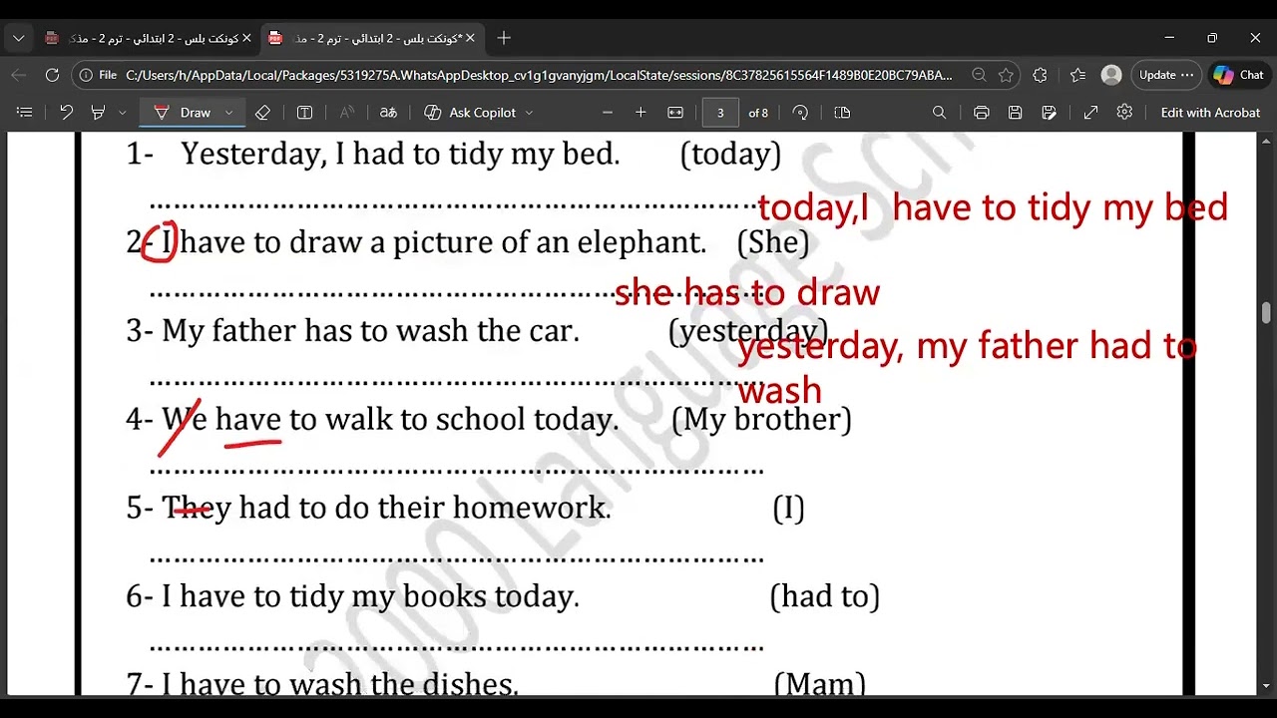
Task: Click the browser Back arrow
Action: (x=19, y=75)
